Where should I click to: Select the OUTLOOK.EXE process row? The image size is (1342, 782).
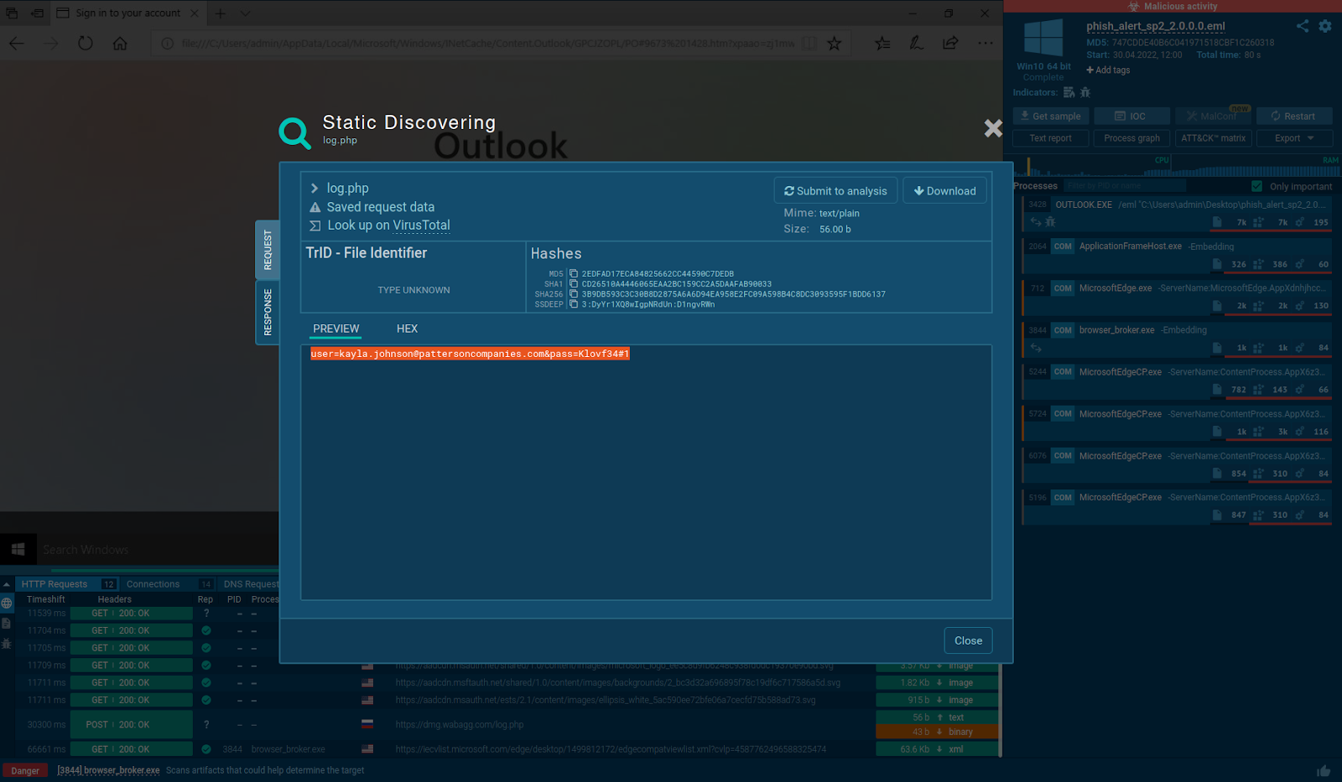click(1177, 213)
